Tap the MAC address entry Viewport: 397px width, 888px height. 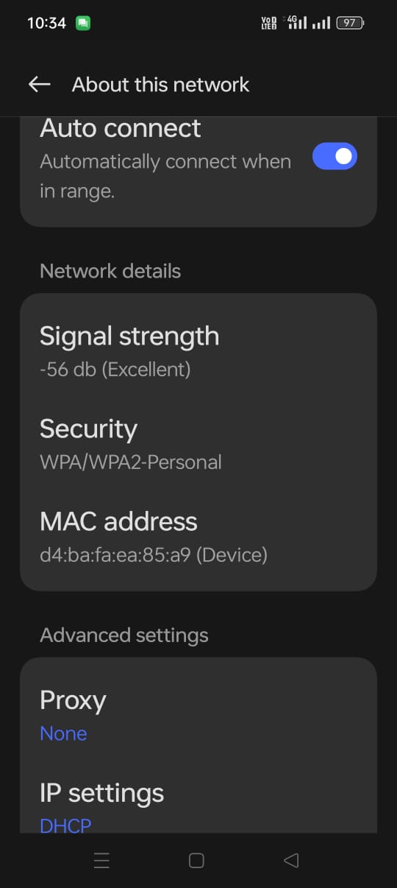[x=198, y=536]
